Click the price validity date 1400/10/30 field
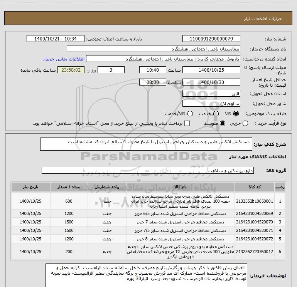 click(x=211, y=82)
